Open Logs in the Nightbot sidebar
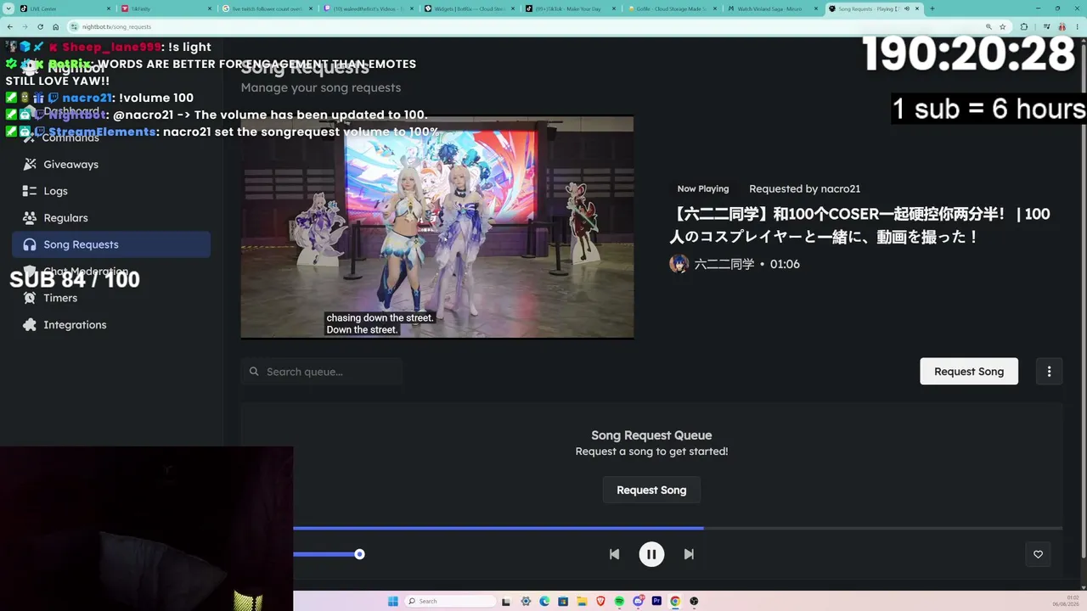 tap(55, 191)
